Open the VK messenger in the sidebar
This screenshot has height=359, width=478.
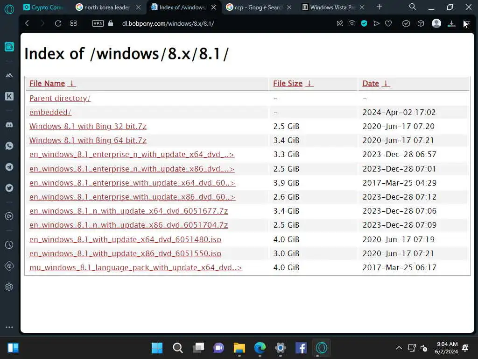(9, 96)
